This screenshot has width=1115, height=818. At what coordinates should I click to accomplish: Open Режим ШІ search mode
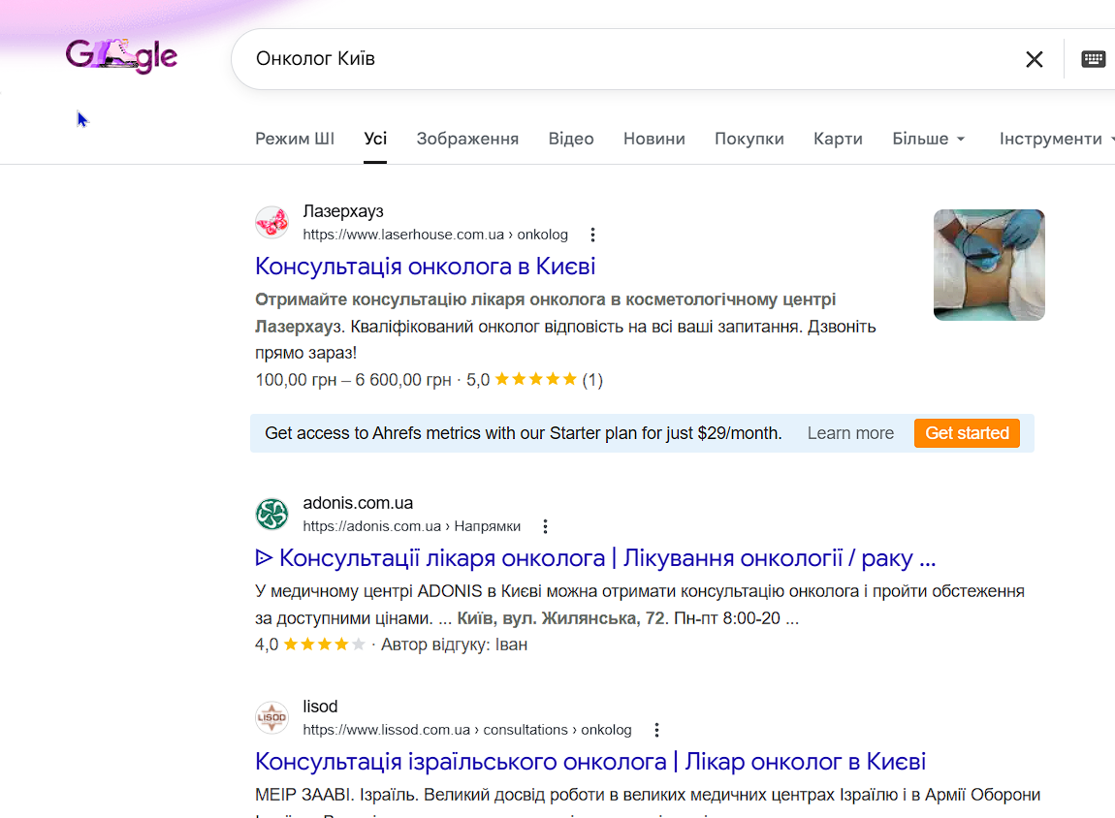295,139
